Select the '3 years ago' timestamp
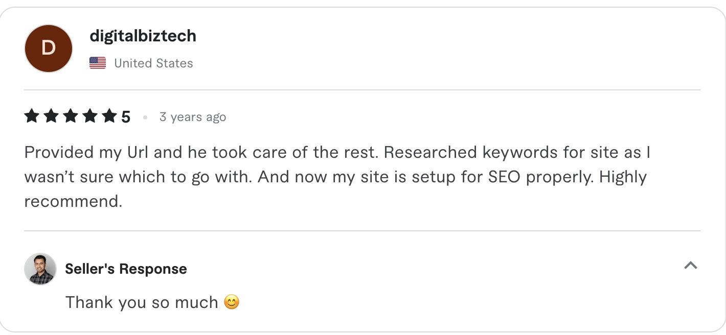 [x=193, y=117]
